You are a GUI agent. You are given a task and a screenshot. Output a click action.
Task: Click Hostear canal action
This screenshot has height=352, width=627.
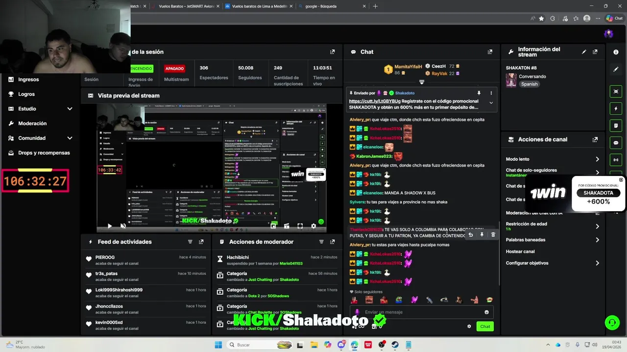tap(520, 252)
